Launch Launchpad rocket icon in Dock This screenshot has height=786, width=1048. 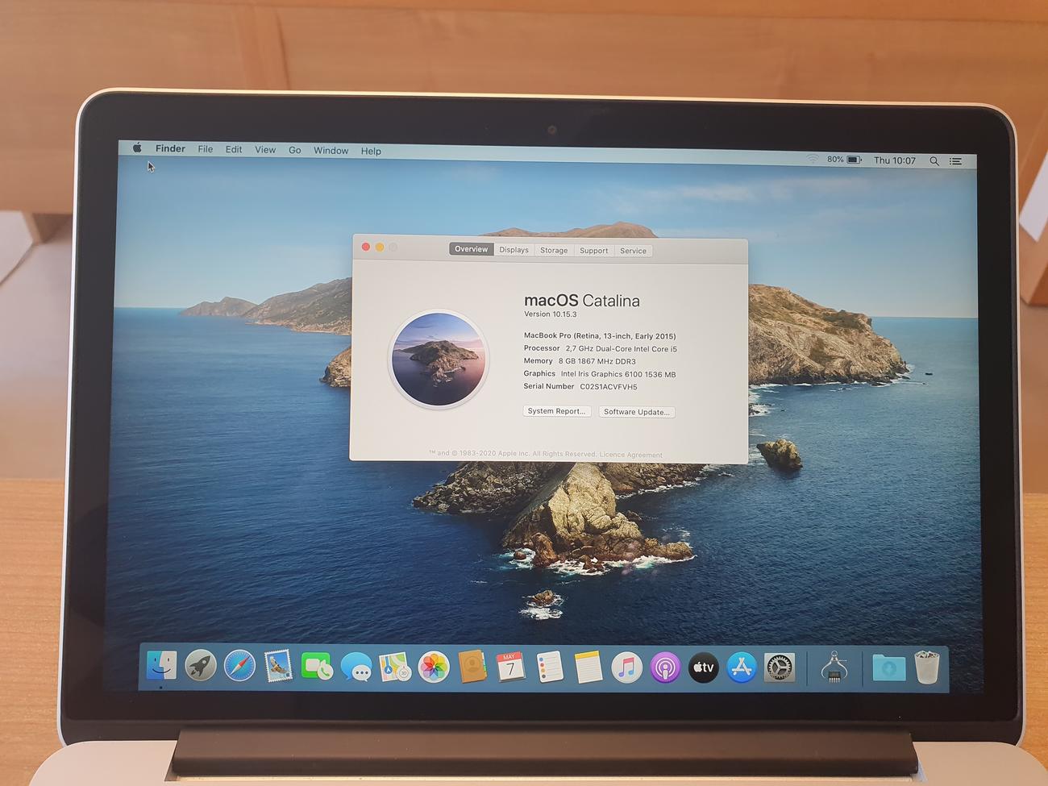point(201,666)
